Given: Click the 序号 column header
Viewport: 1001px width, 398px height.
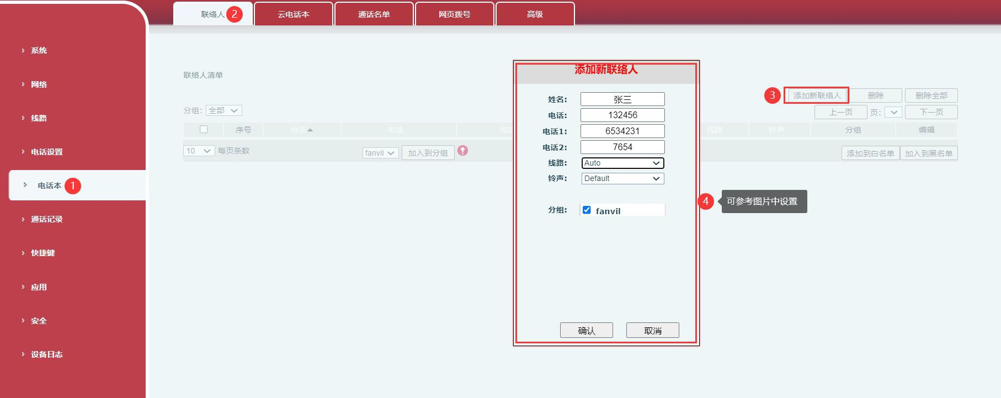Looking at the screenshot, I should [x=243, y=130].
